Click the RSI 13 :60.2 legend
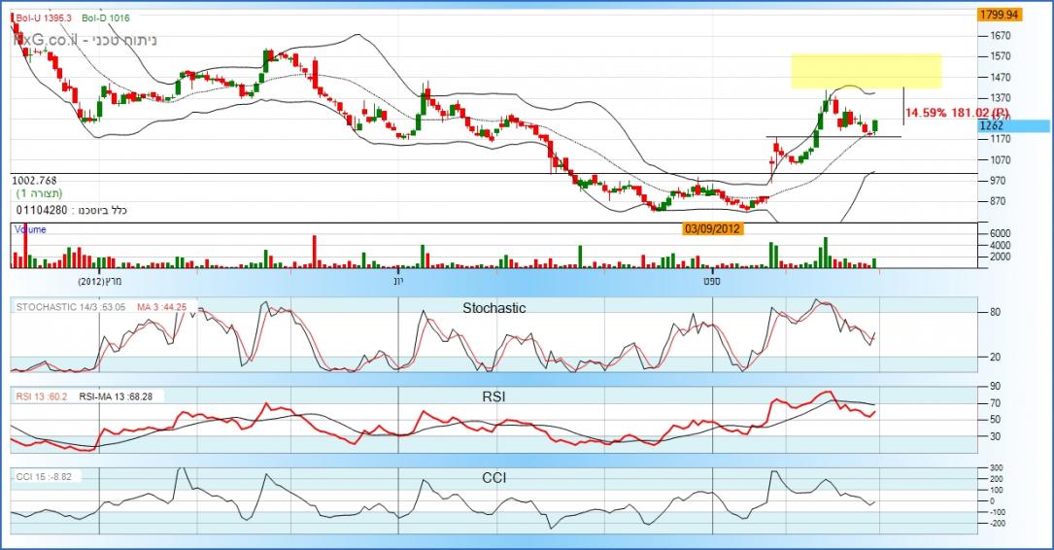1054x550 pixels. pos(40,395)
